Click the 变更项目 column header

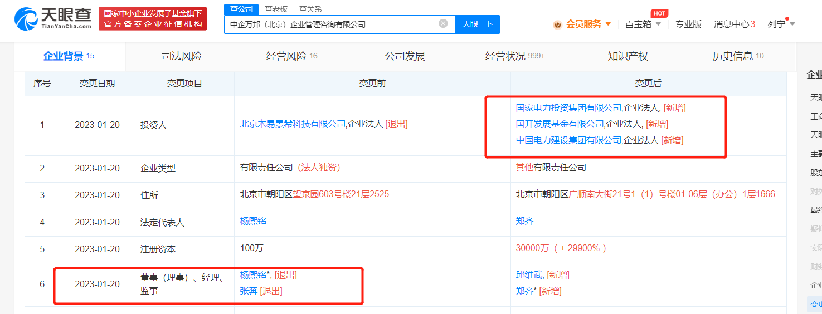pos(184,84)
